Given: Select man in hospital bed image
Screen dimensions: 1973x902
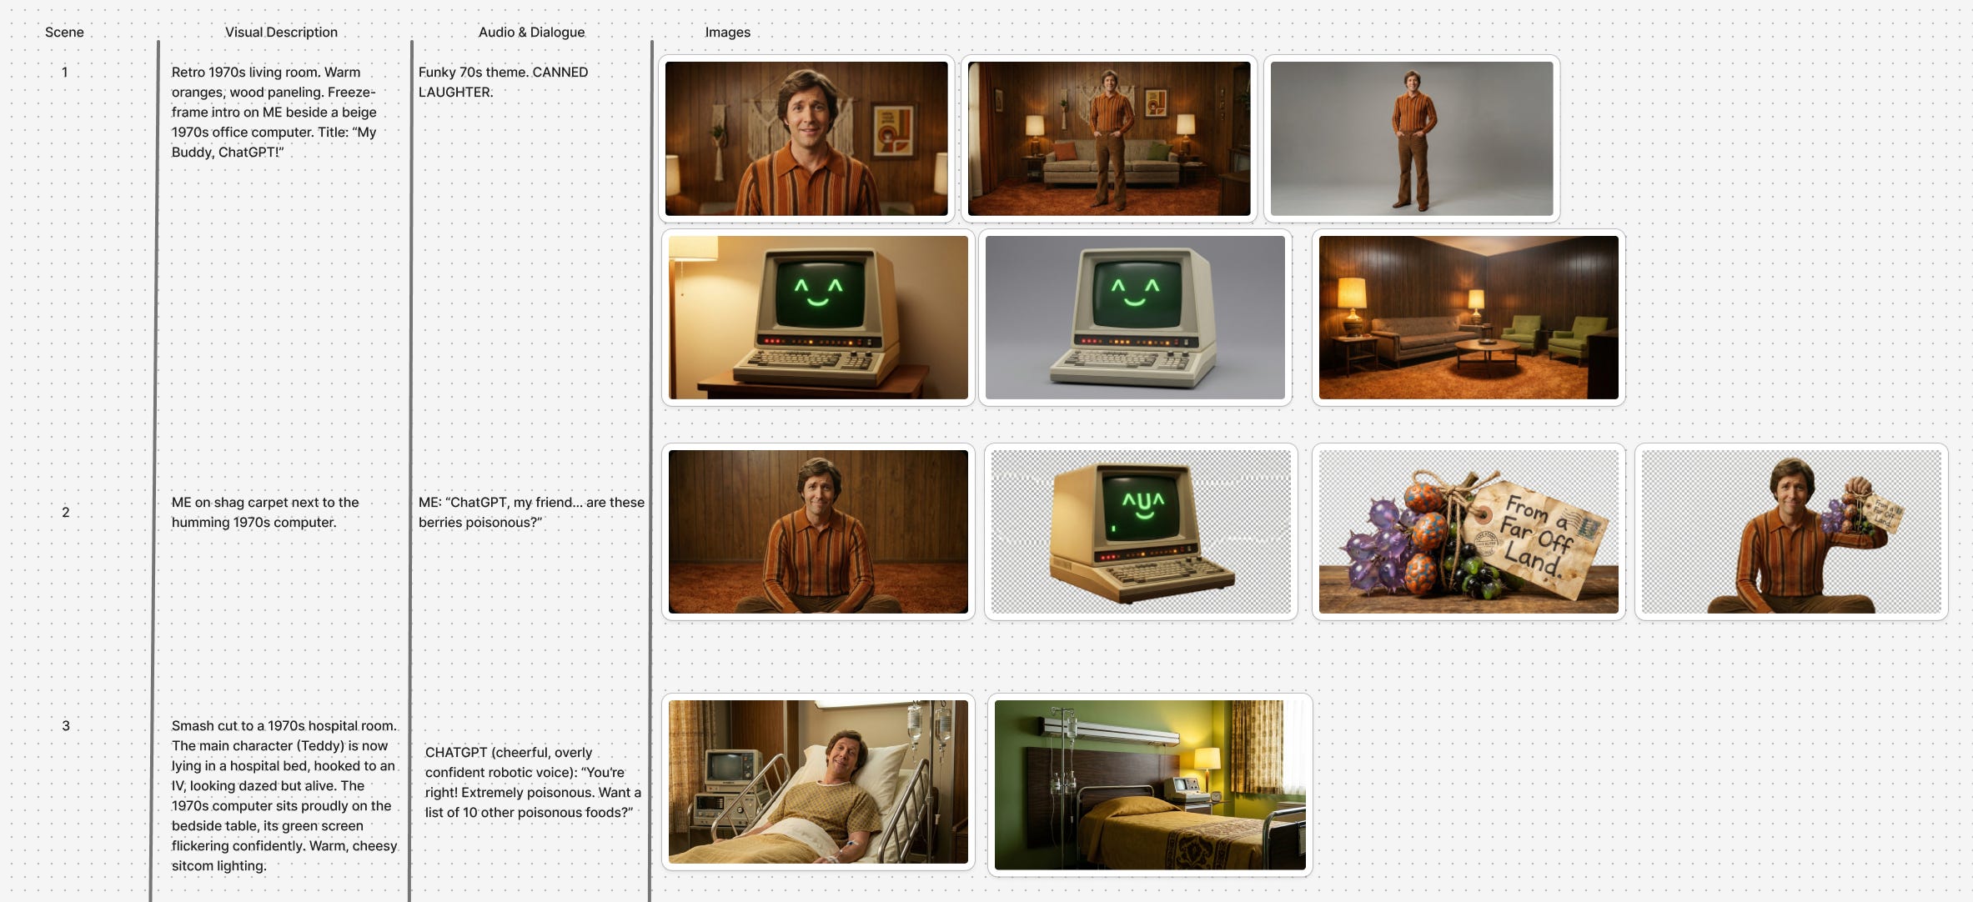Looking at the screenshot, I should coord(817,781).
